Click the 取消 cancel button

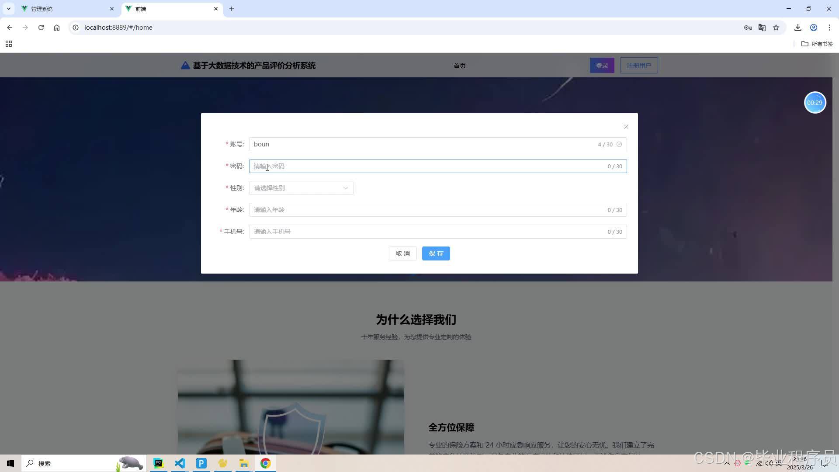tap(402, 253)
